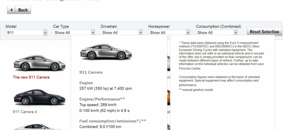Viewport: 283px width, 130px height.
Task: Expand the Drivetrain dropdown
Action: [121, 32]
